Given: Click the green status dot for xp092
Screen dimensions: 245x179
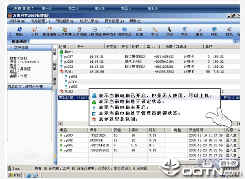Looking at the screenshot, I should tap(61, 140).
